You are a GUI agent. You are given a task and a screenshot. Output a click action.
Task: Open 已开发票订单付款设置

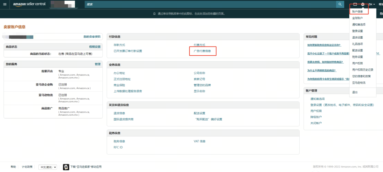tap(128, 51)
